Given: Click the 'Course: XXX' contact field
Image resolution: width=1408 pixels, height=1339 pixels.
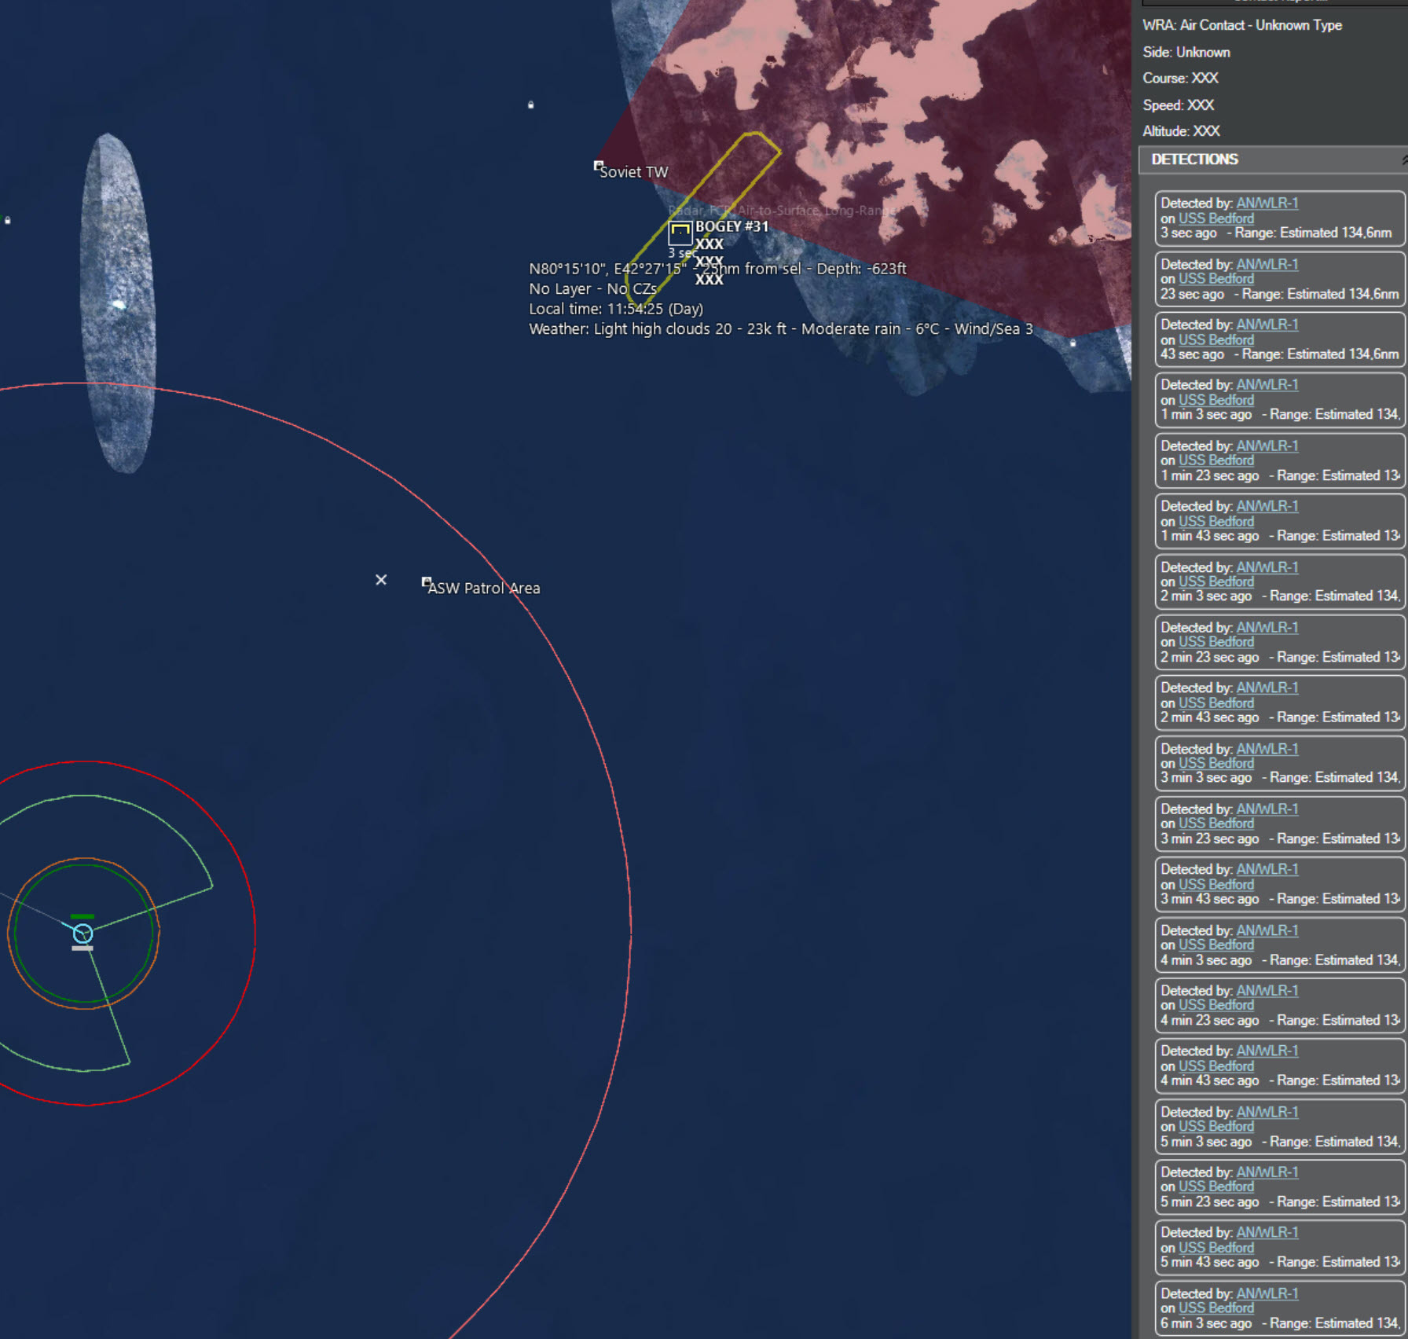Looking at the screenshot, I should 1180,78.
